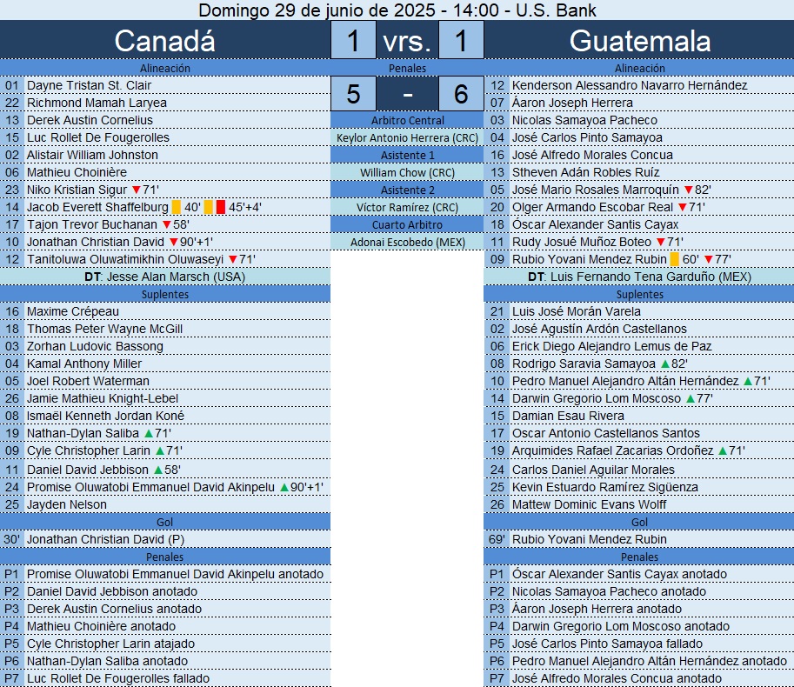The image size is (794, 687).
Task: Select the Canadá team name header
Action: [x=164, y=41]
